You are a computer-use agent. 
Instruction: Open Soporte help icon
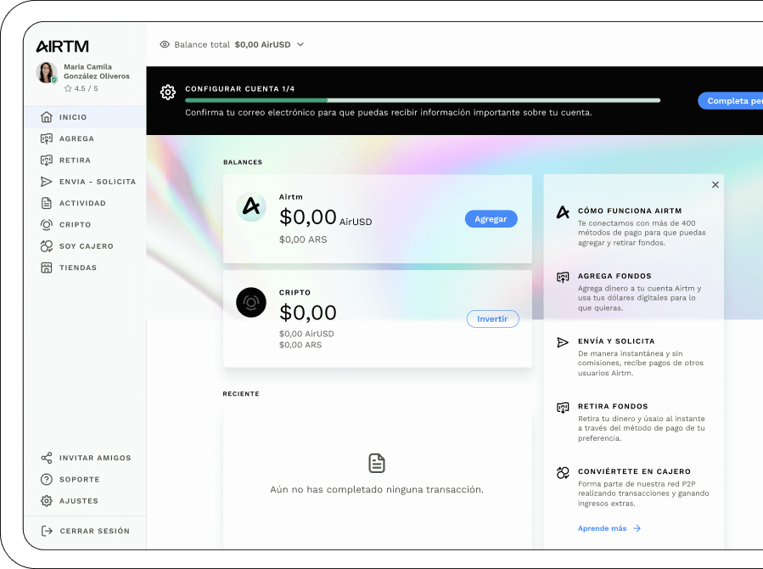pyautogui.click(x=47, y=479)
